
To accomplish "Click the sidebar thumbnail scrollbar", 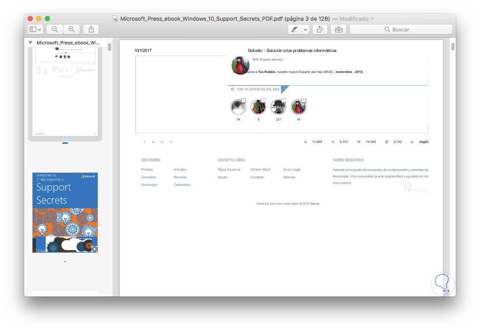I will click(110, 47).
